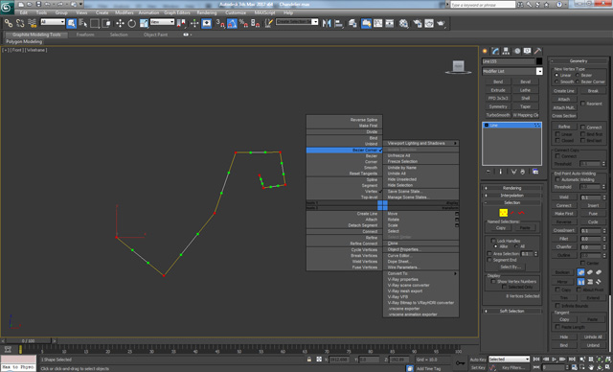Choose Object Properties in quad menu
The image size is (613, 372).
coord(420,249)
